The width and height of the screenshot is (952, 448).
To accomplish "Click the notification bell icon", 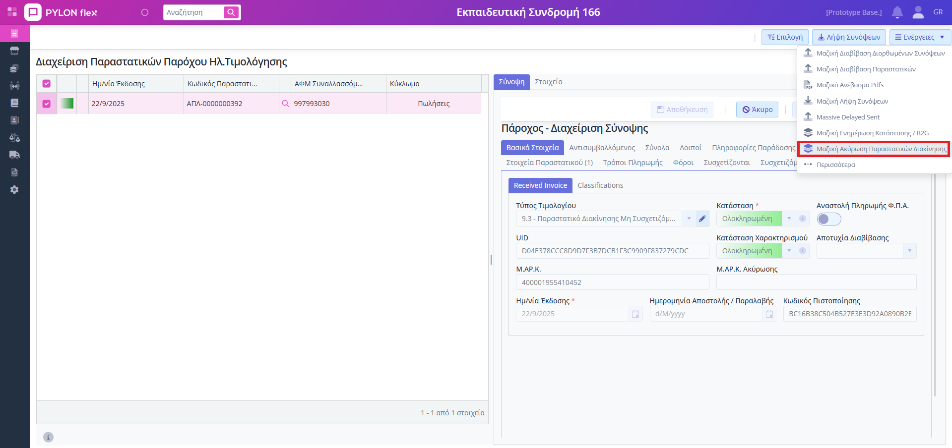I will click(x=897, y=12).
